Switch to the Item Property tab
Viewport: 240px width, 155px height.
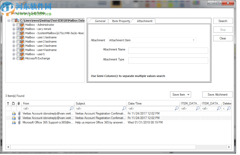point(121,21)
